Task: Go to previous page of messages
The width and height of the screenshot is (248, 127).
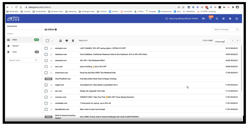Action: [233, 40]
